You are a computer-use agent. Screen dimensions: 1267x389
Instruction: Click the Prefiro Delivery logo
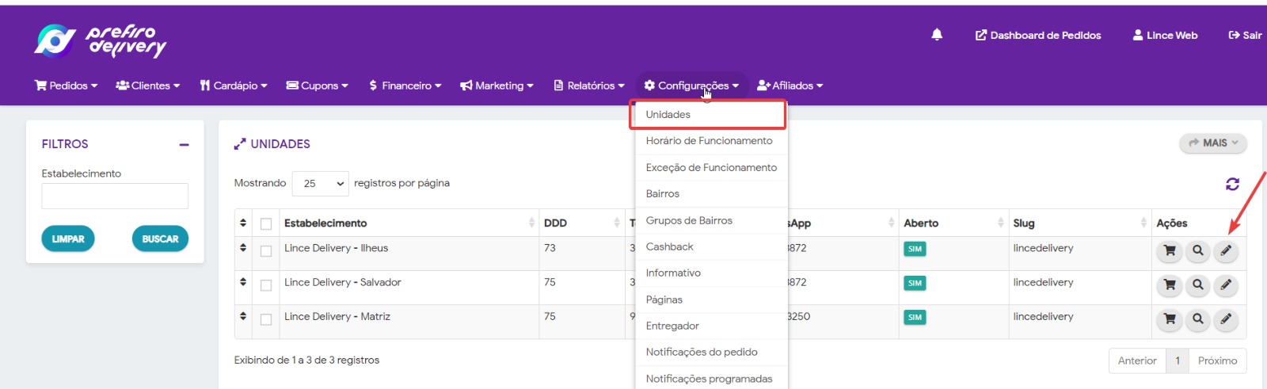pyautogui.click(x=101, y=40)
